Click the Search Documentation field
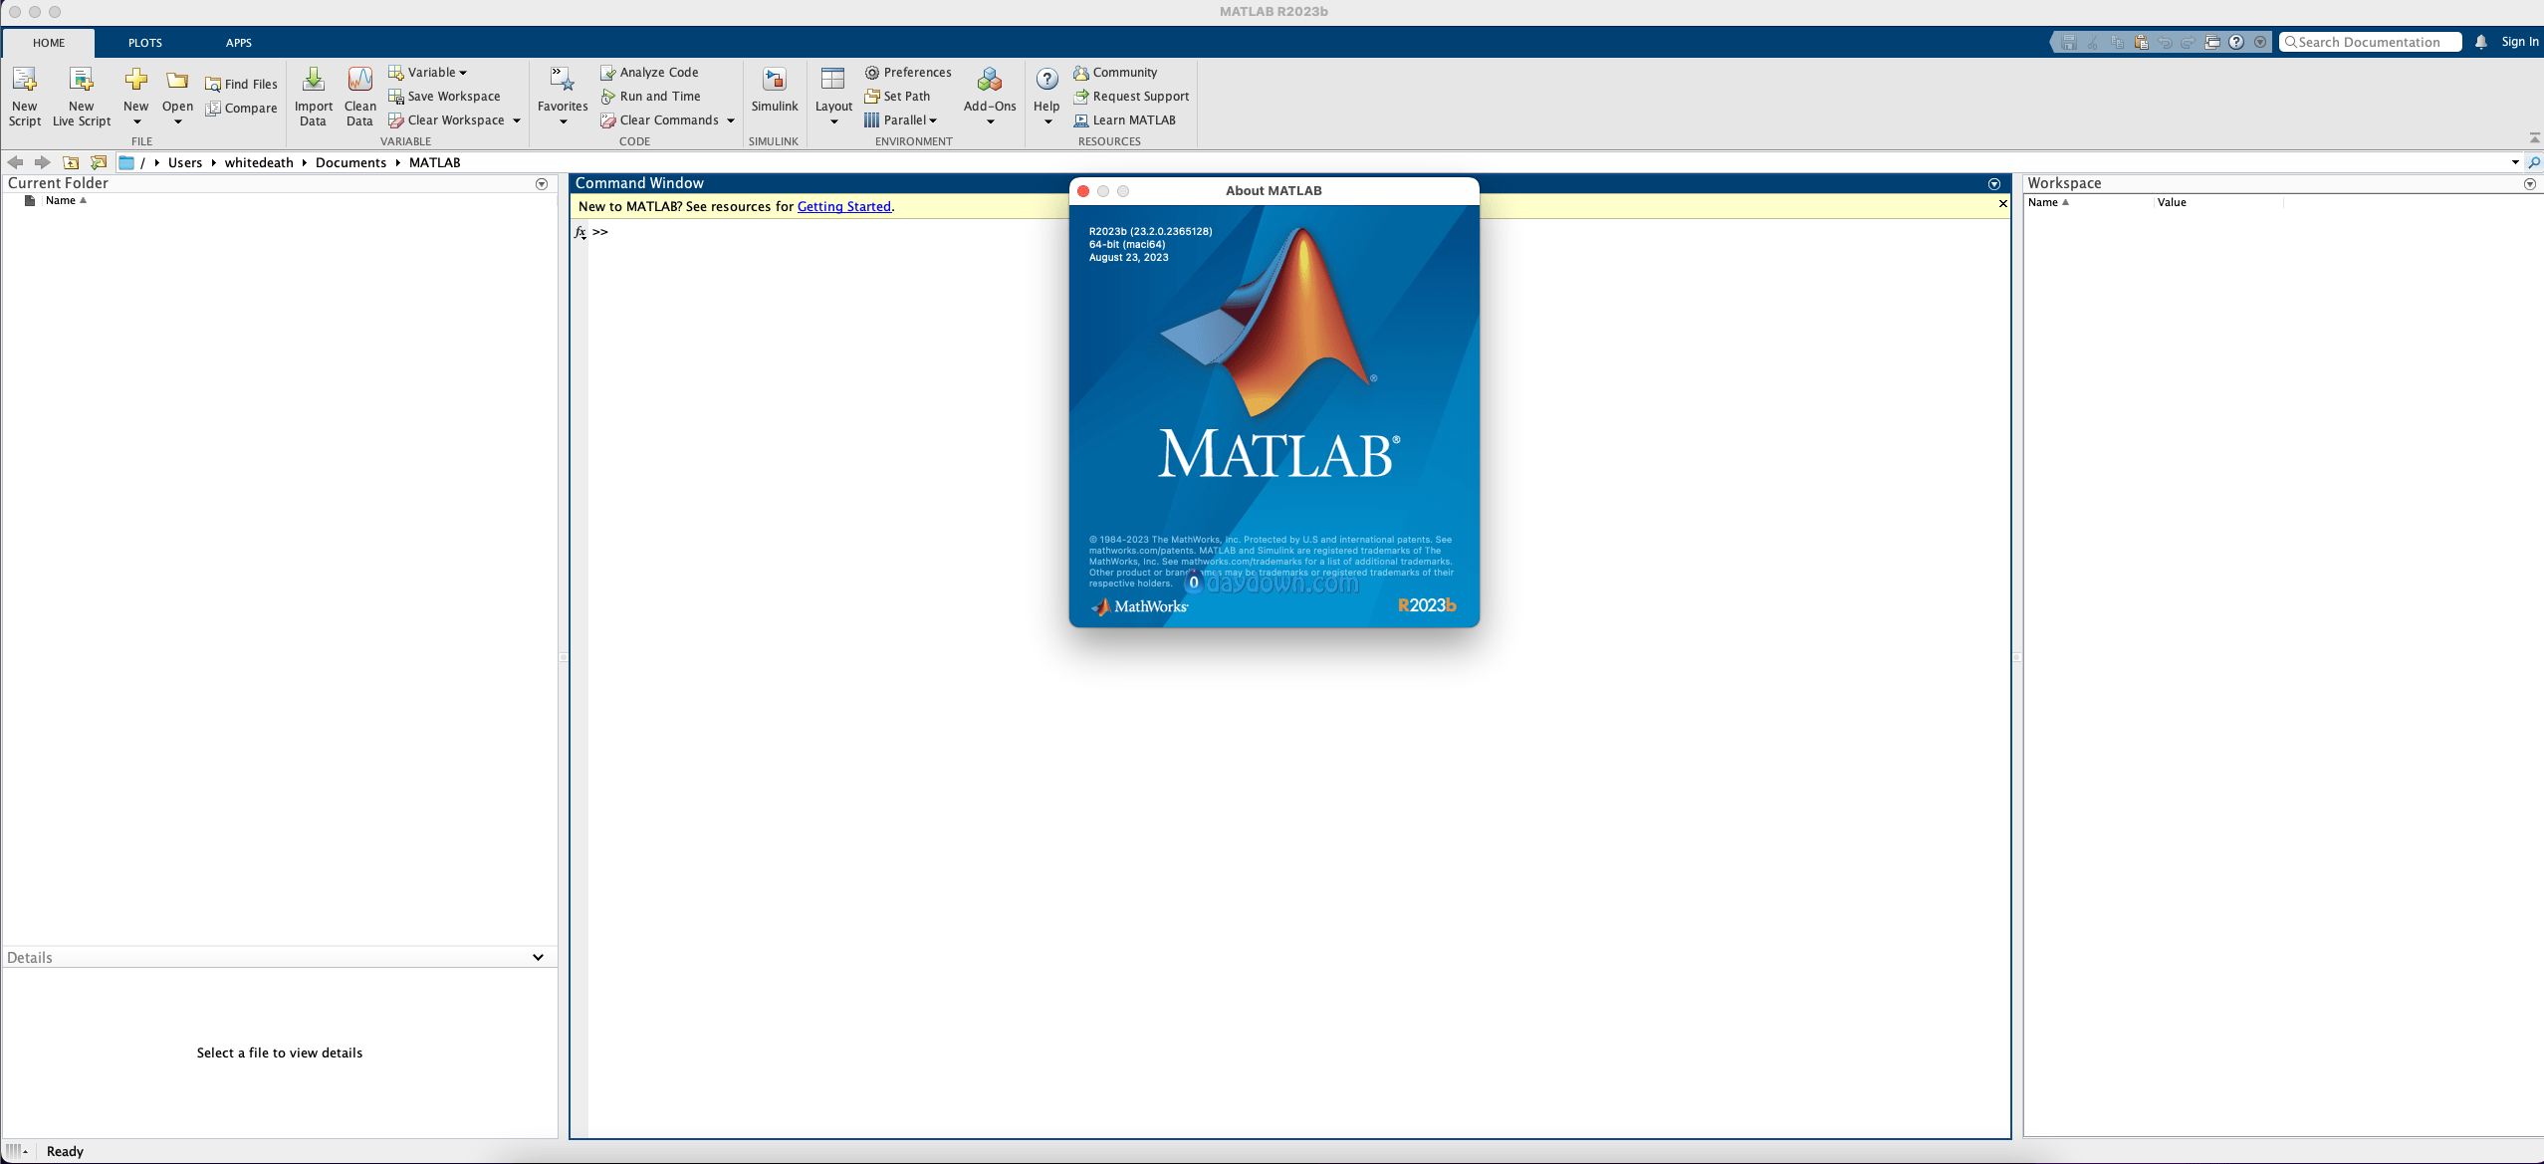The width and height of the screenshot is (2544, 1164). (2370, 42)
